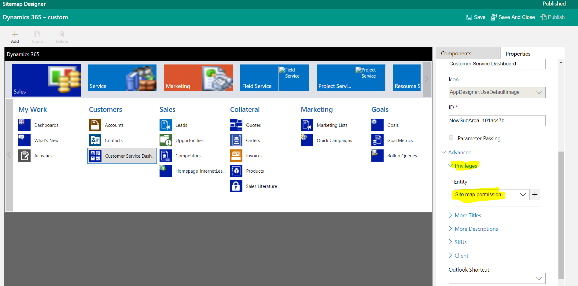
Task: Click the Publish button
Action: tap(553, 17)
